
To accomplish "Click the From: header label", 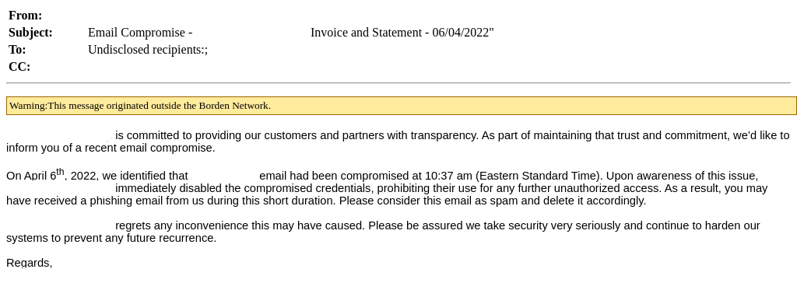I will point(26,16).
